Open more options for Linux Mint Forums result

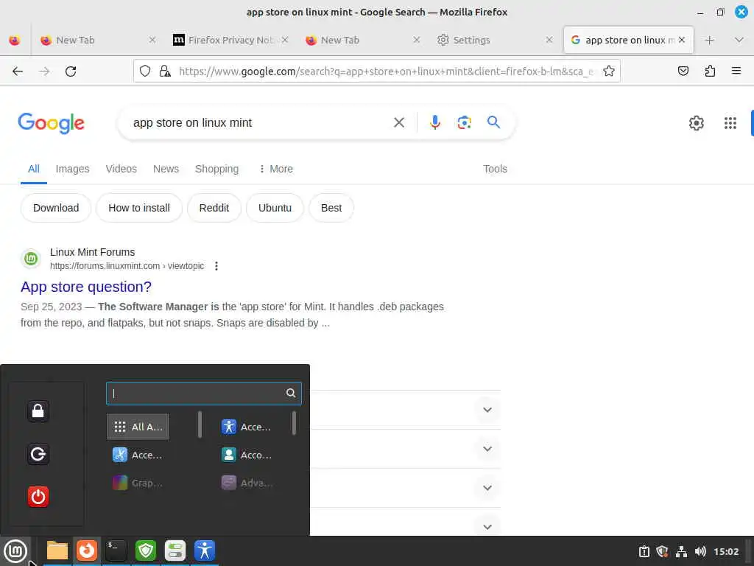coord(216,266)
